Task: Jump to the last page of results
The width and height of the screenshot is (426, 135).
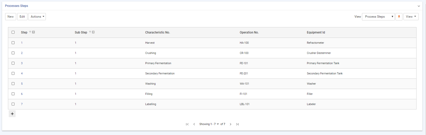Action: (x=237, y=124)
